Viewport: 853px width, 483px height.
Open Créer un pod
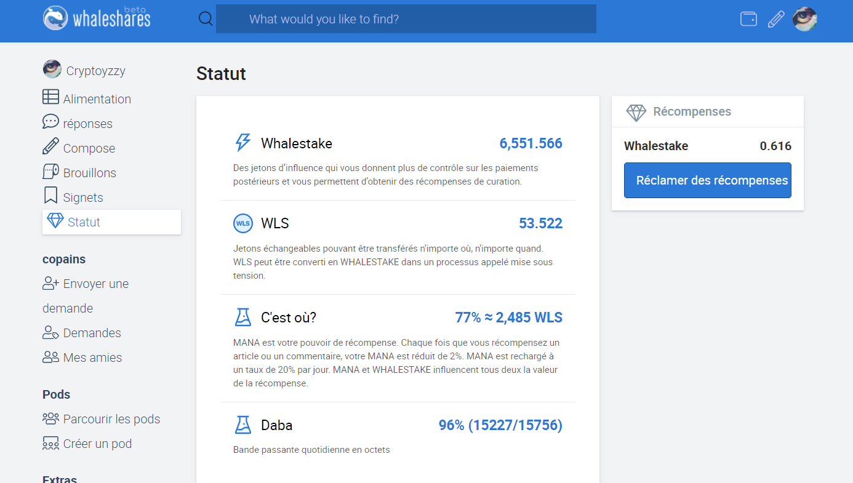click(98, 444)
